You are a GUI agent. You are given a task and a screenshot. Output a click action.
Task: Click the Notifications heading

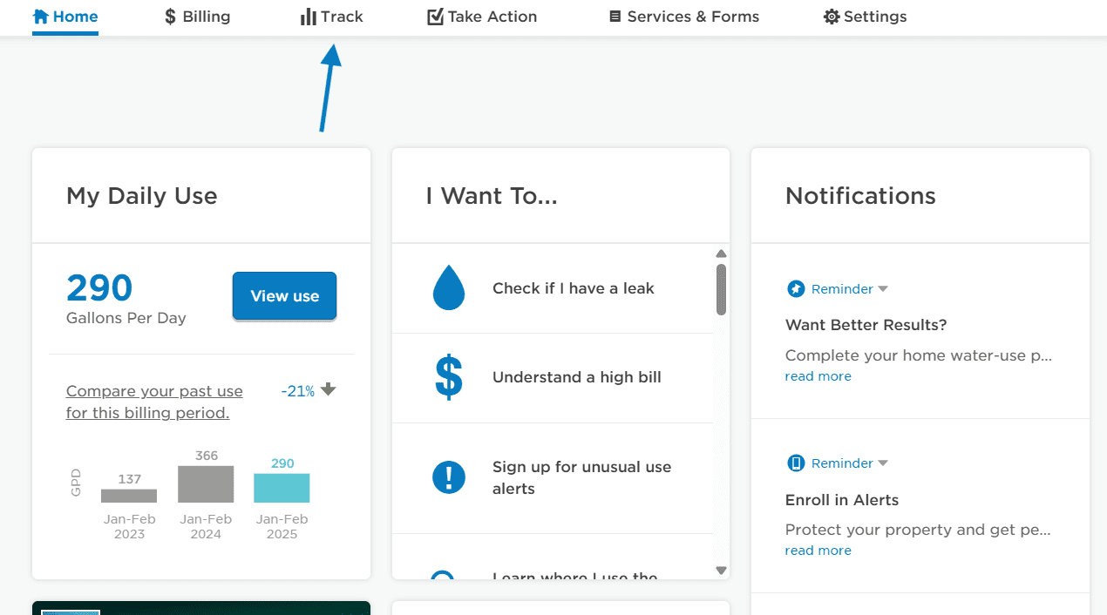(860, 196)
